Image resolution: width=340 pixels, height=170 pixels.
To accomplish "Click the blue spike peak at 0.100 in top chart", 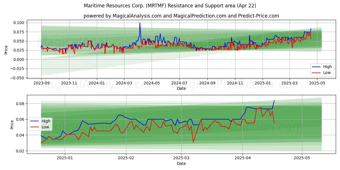I will (x=140, y=23).
